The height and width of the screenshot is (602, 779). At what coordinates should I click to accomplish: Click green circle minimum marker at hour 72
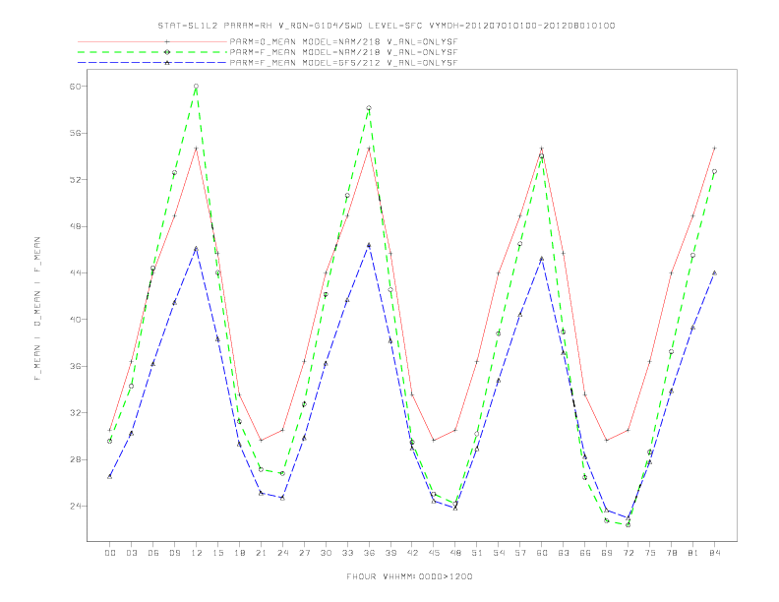click(629, 525)
